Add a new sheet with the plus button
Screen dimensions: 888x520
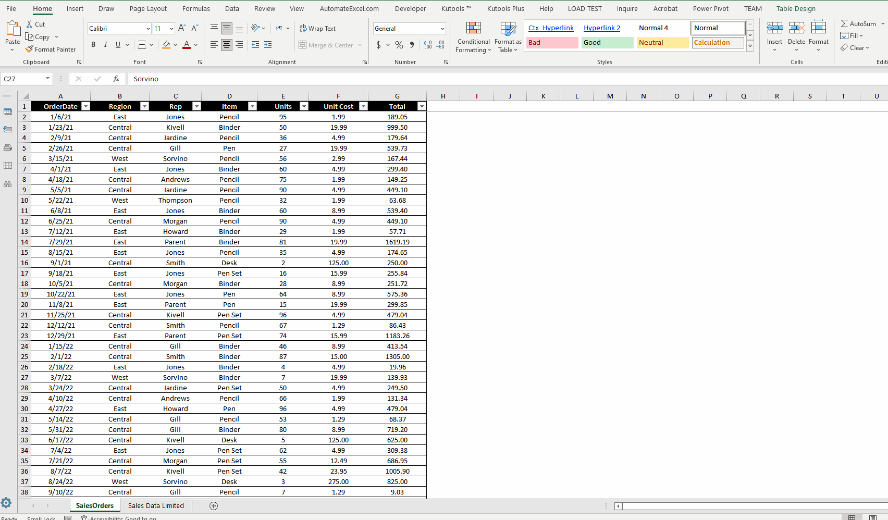pyautogui.click(x=213, y=505)
